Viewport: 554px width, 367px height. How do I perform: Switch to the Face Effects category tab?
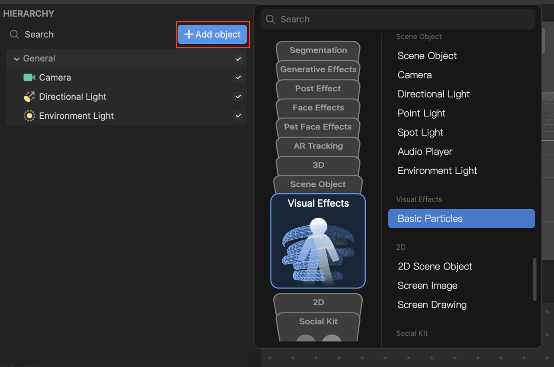tap(318, 107)
